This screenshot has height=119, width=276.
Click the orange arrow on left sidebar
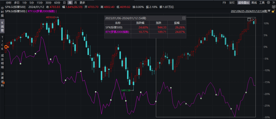3,82
